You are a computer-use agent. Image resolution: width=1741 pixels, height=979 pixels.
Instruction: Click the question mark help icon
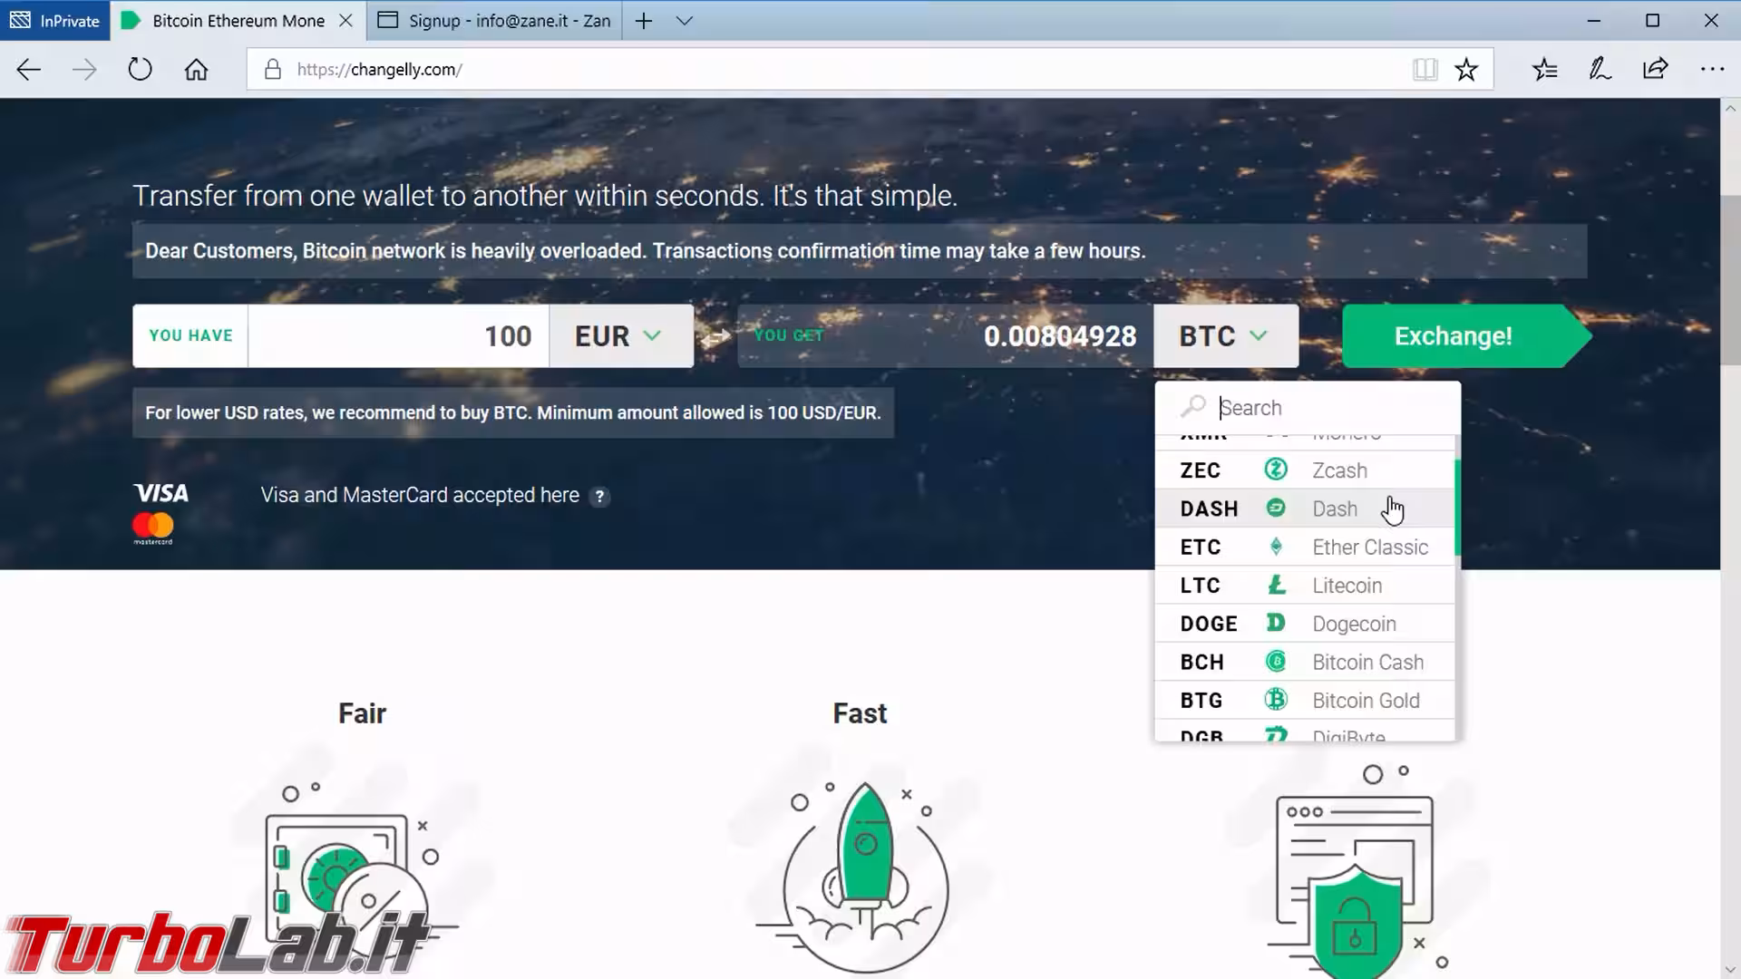point(599,497)
